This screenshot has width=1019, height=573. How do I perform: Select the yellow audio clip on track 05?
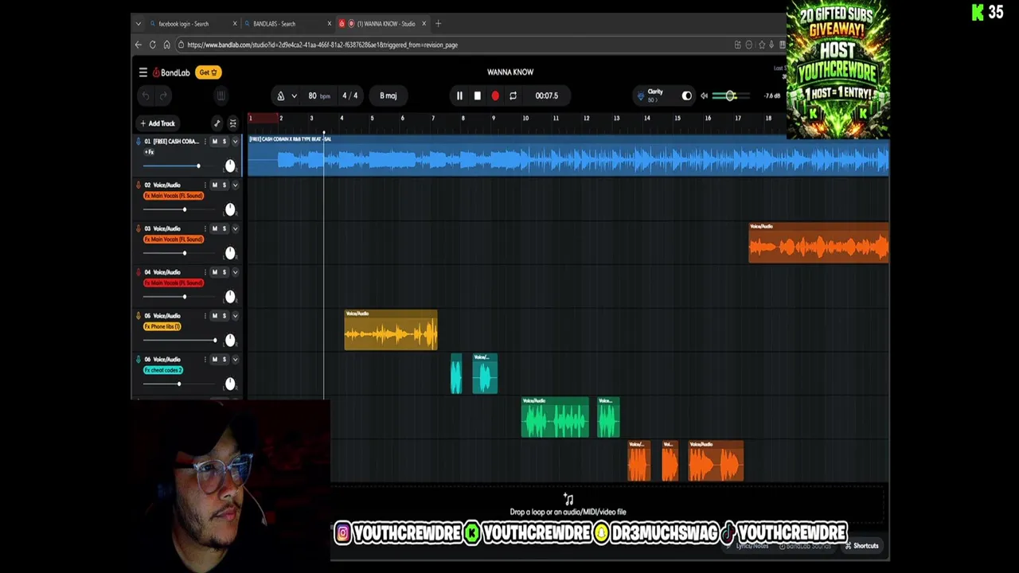391,329
